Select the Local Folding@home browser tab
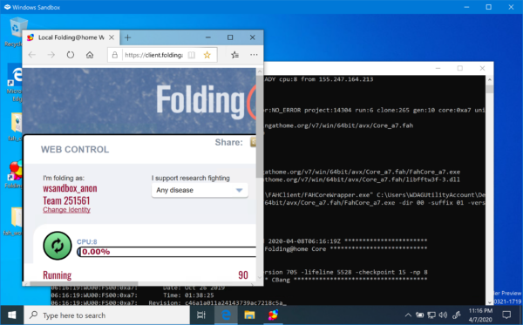Viewport: 523px width, 325px height. coord(71,37)
